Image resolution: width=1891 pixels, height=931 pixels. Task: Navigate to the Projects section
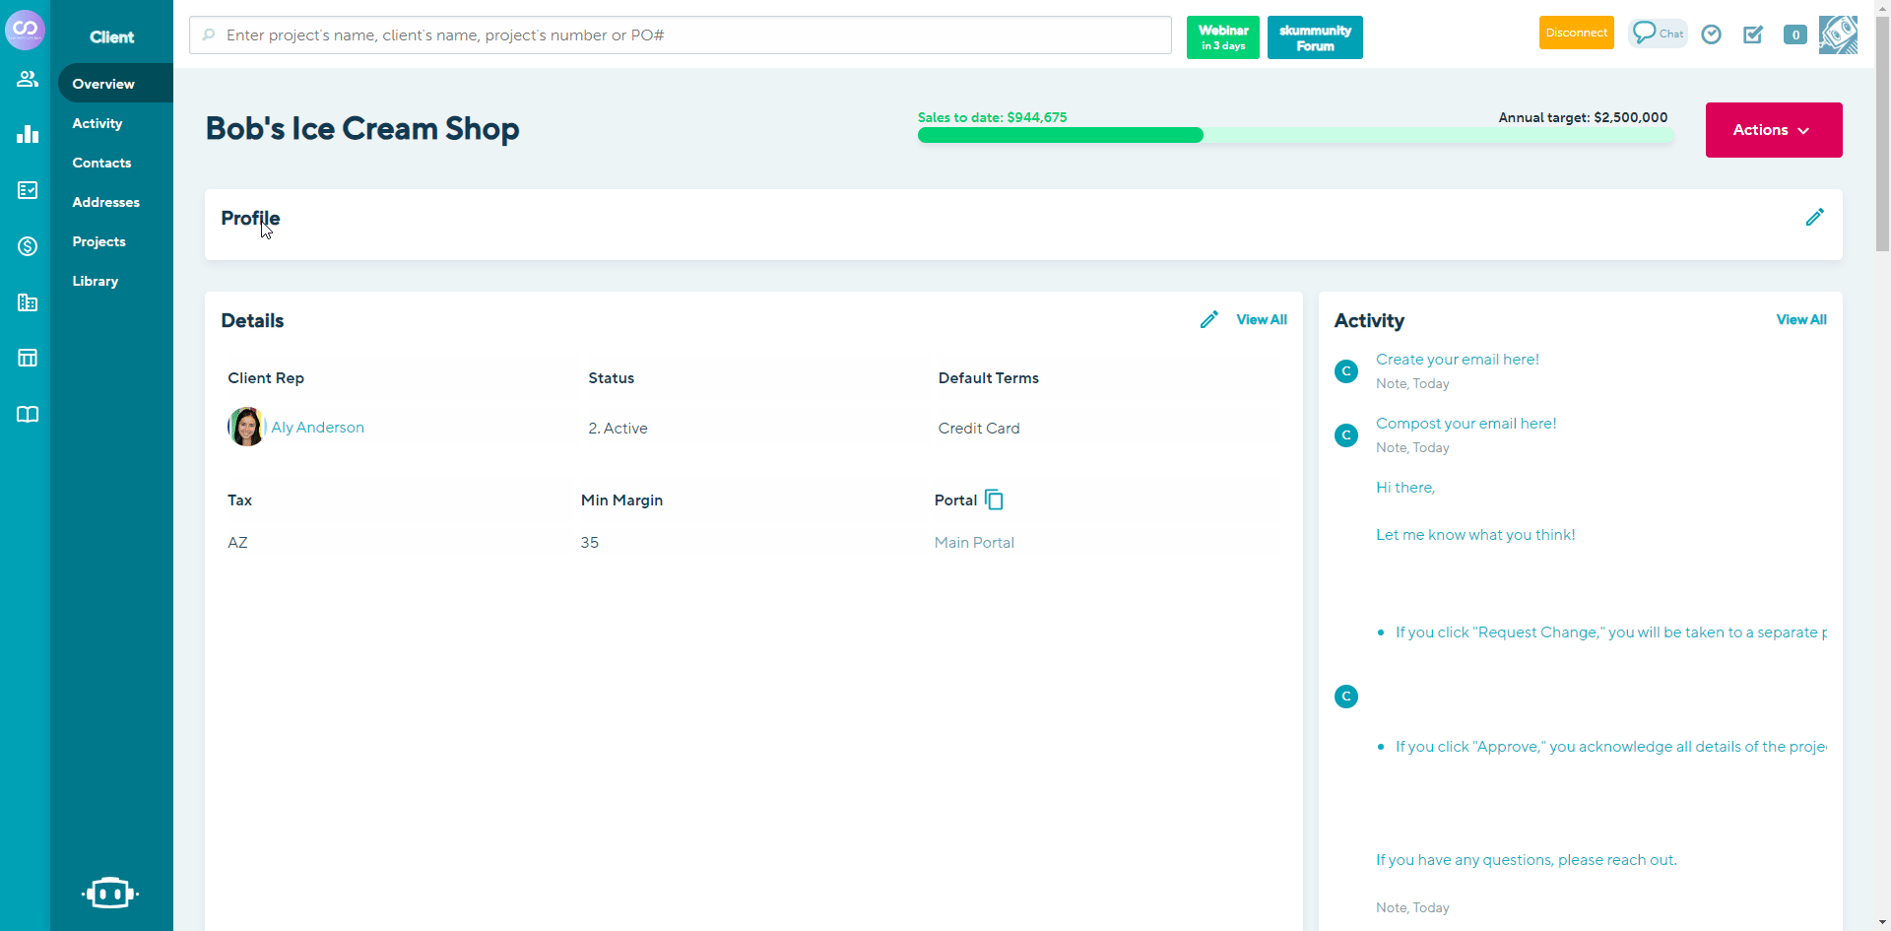(98, 241)
